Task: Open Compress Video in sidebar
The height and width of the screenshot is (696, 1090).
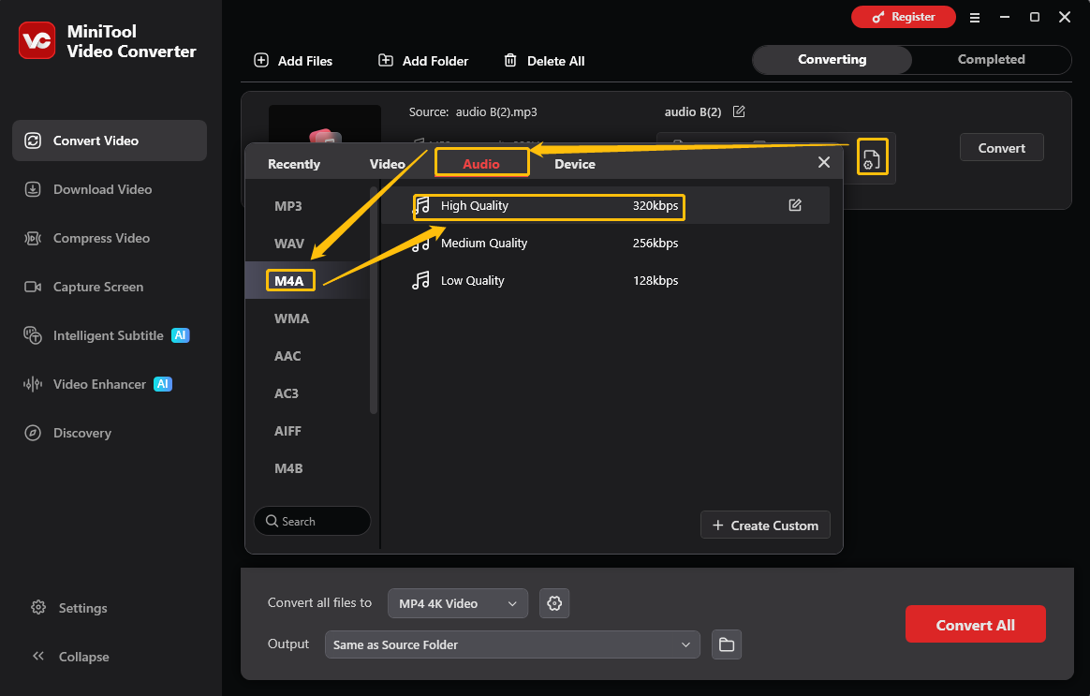Action: pos(110,238)
